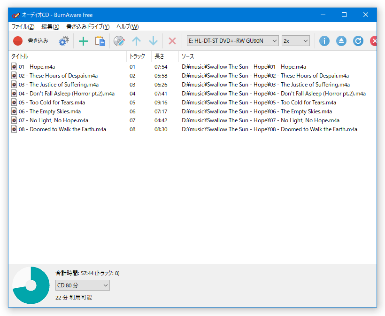Viewport: 385px width, 316px height.
Task: Click the length value 05:58
Action: 161,76
